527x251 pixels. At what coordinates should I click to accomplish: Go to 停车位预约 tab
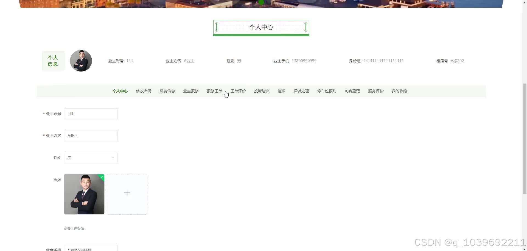coord(327,91)
